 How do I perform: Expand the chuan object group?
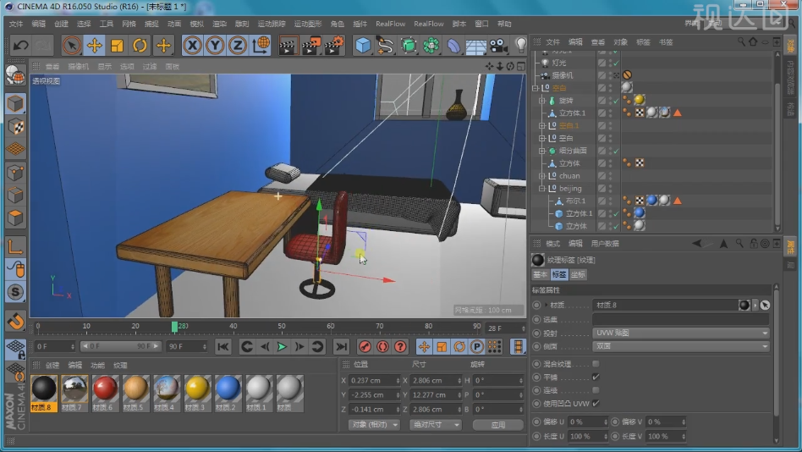click(542, 176)
